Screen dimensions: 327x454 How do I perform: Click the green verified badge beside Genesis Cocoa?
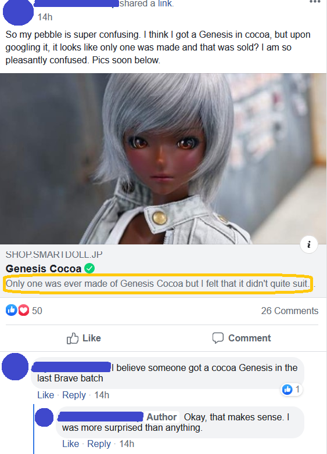click(x=89, y=268)
